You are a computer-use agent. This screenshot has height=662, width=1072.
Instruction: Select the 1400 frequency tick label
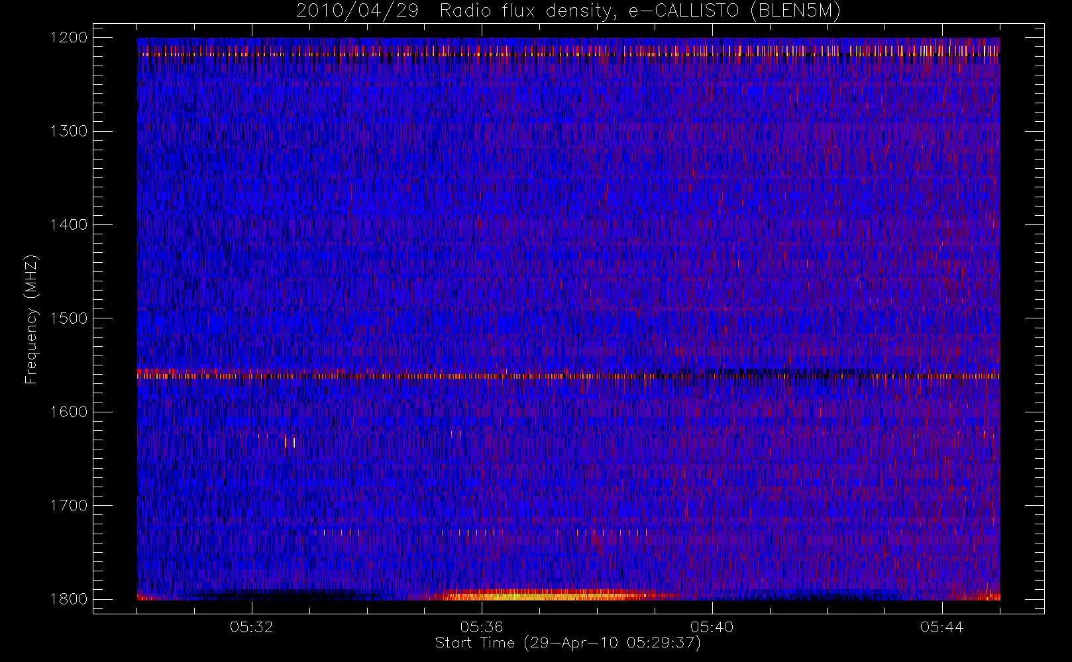(69, 225)
